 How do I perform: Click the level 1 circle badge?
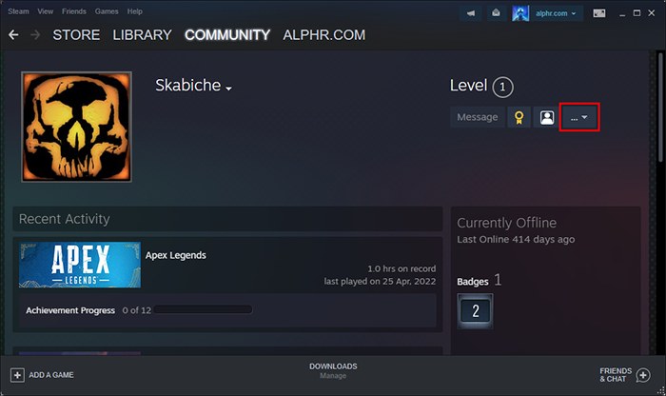coord(502,88)
